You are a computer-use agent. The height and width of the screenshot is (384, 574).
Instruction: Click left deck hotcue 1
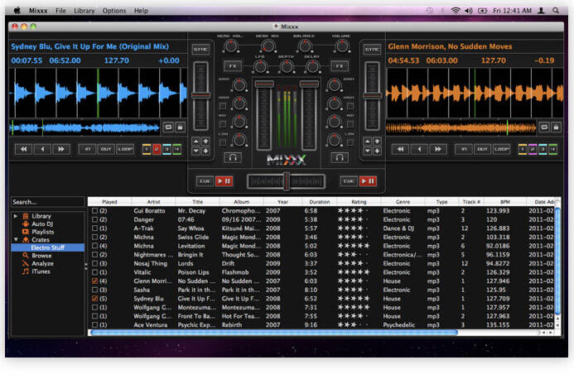click(147, 149)
